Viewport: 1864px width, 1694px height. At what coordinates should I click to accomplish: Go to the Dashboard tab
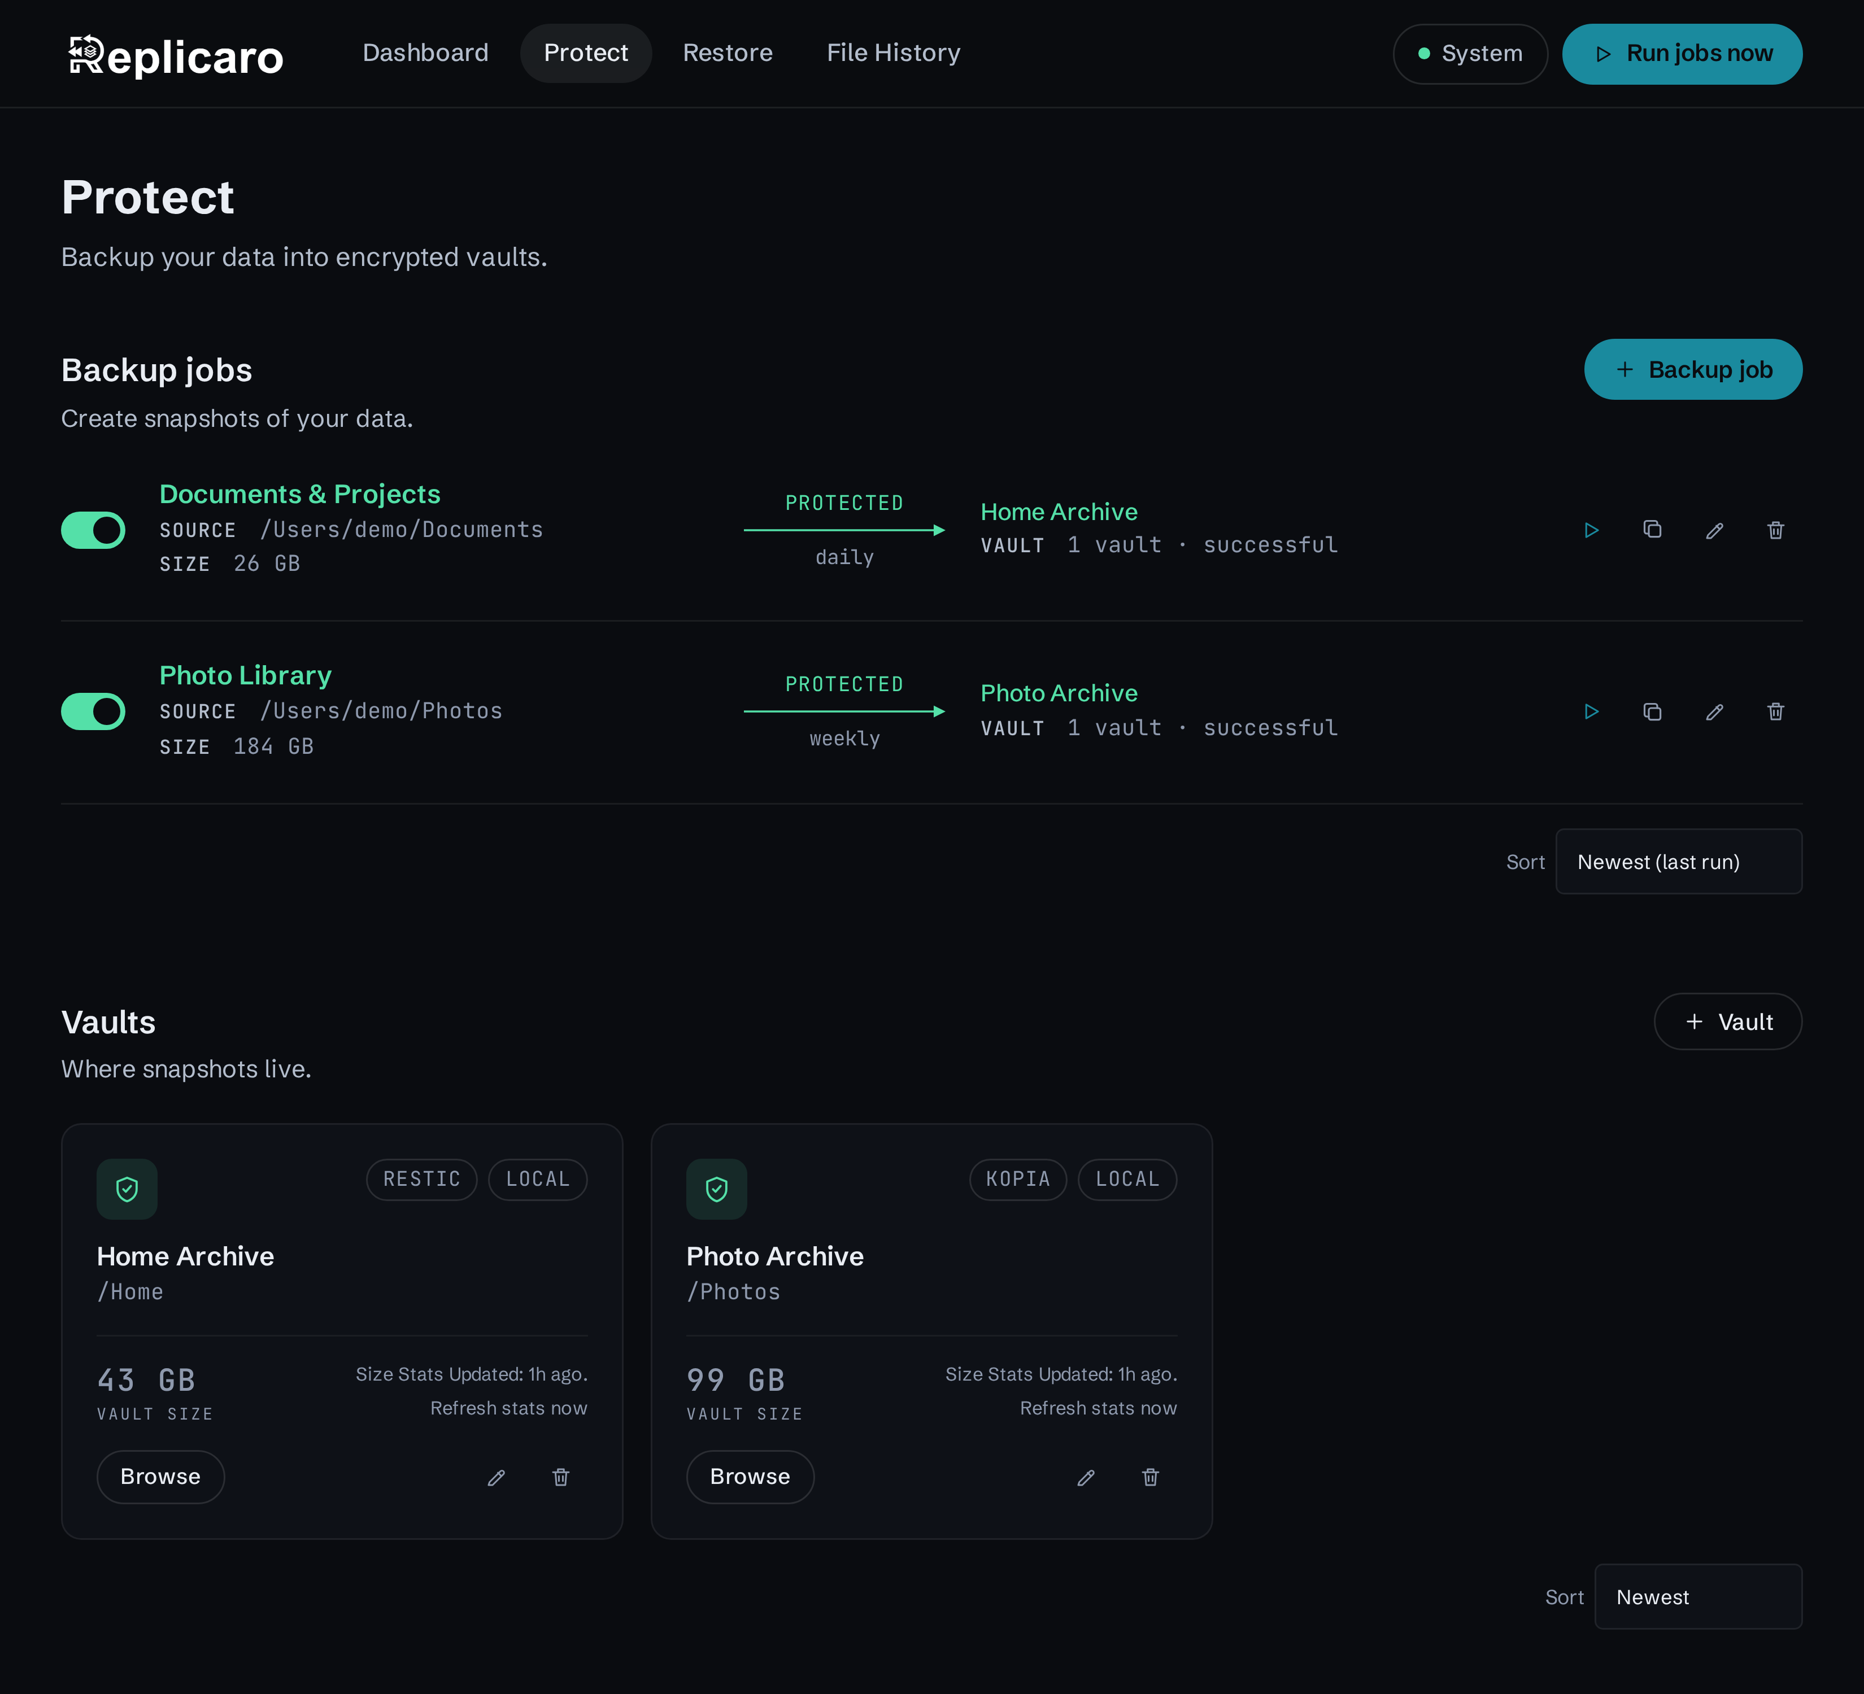[x=425, y=53]
